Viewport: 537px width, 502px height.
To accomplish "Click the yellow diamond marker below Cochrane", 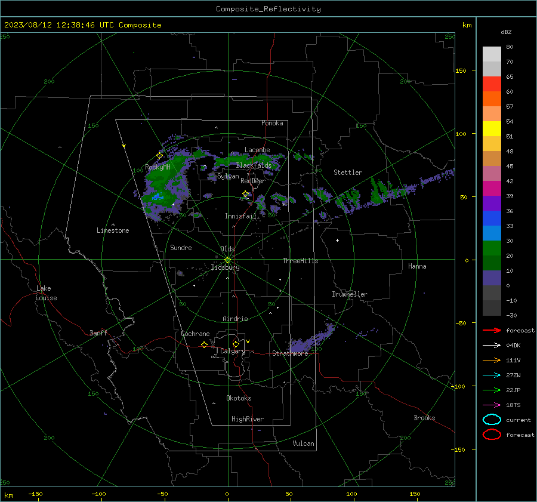I will pos(205,345).
